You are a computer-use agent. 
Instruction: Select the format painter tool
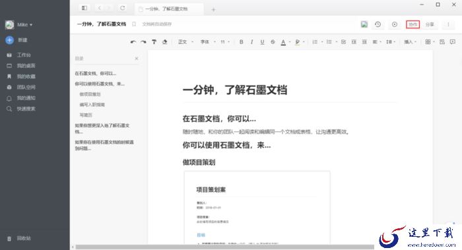154,42
